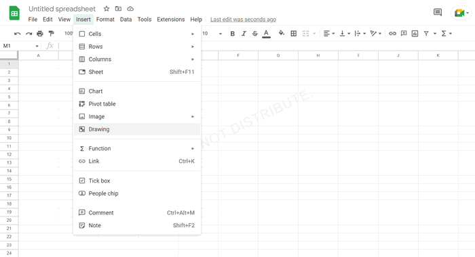Close the open Insert menu
The height and width of the screenshot is (257, 475).
click(x=83, y=20)
